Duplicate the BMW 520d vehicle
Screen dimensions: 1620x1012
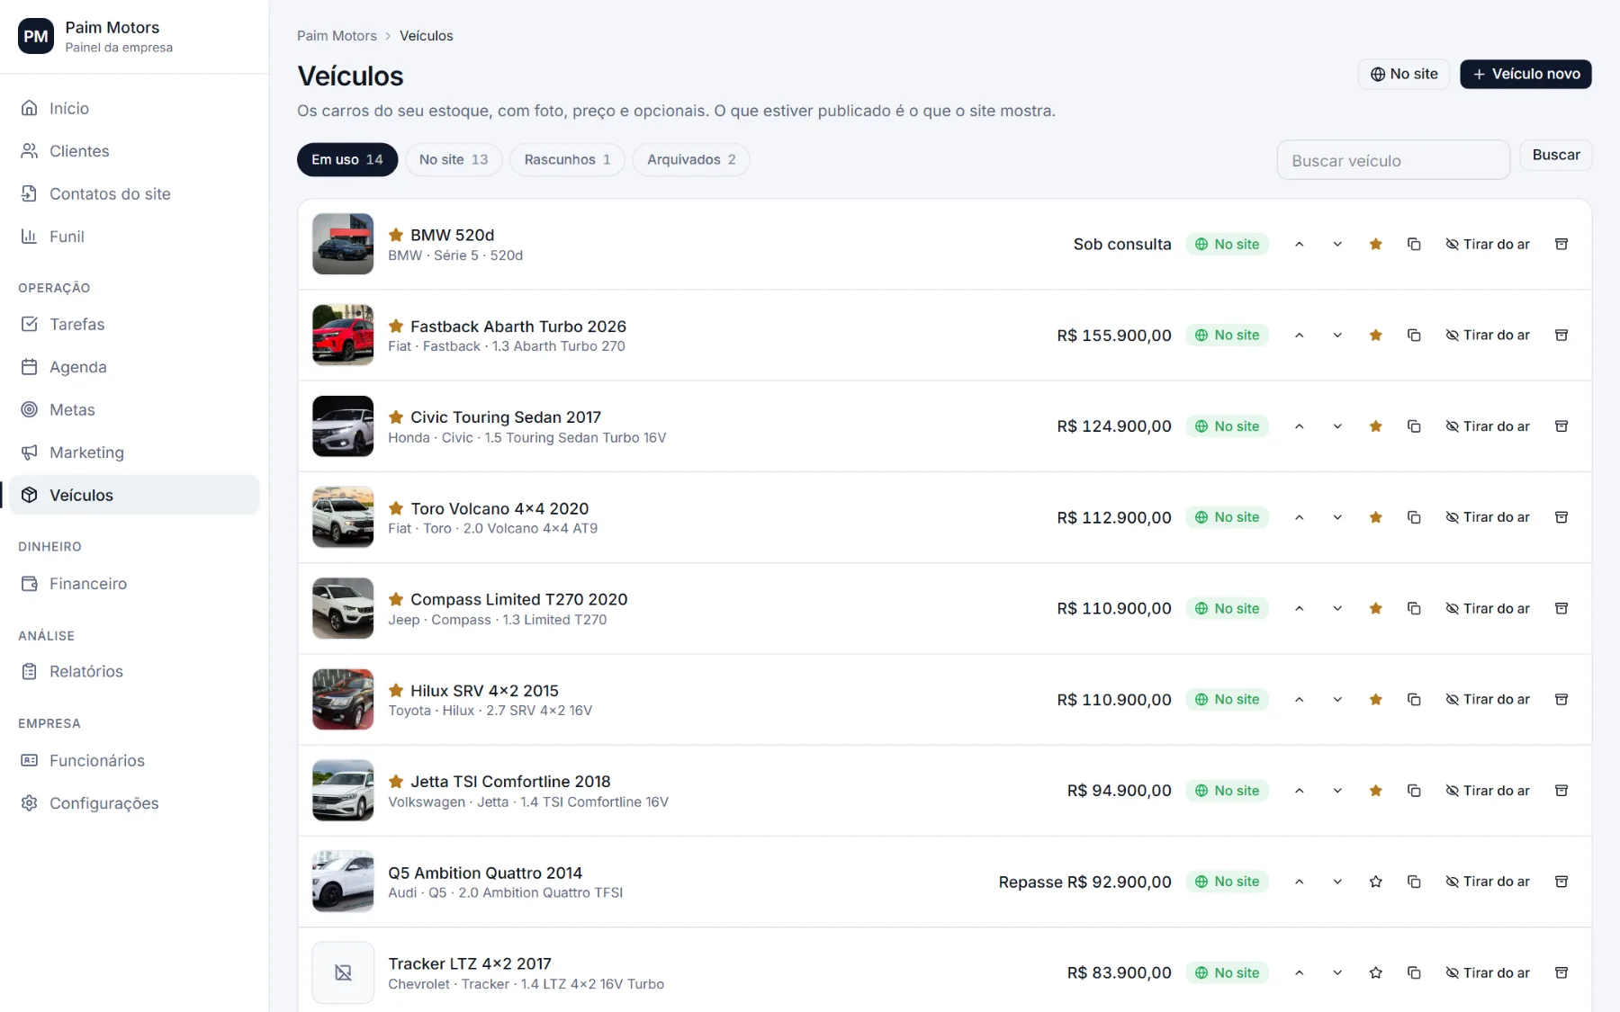tap(1414, 245)
